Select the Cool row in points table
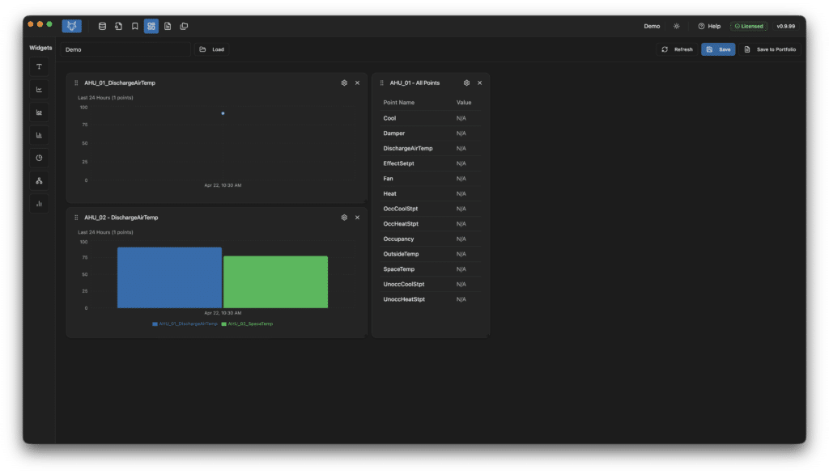The width and height of the screenshot is (829, 474). point(431,118)
